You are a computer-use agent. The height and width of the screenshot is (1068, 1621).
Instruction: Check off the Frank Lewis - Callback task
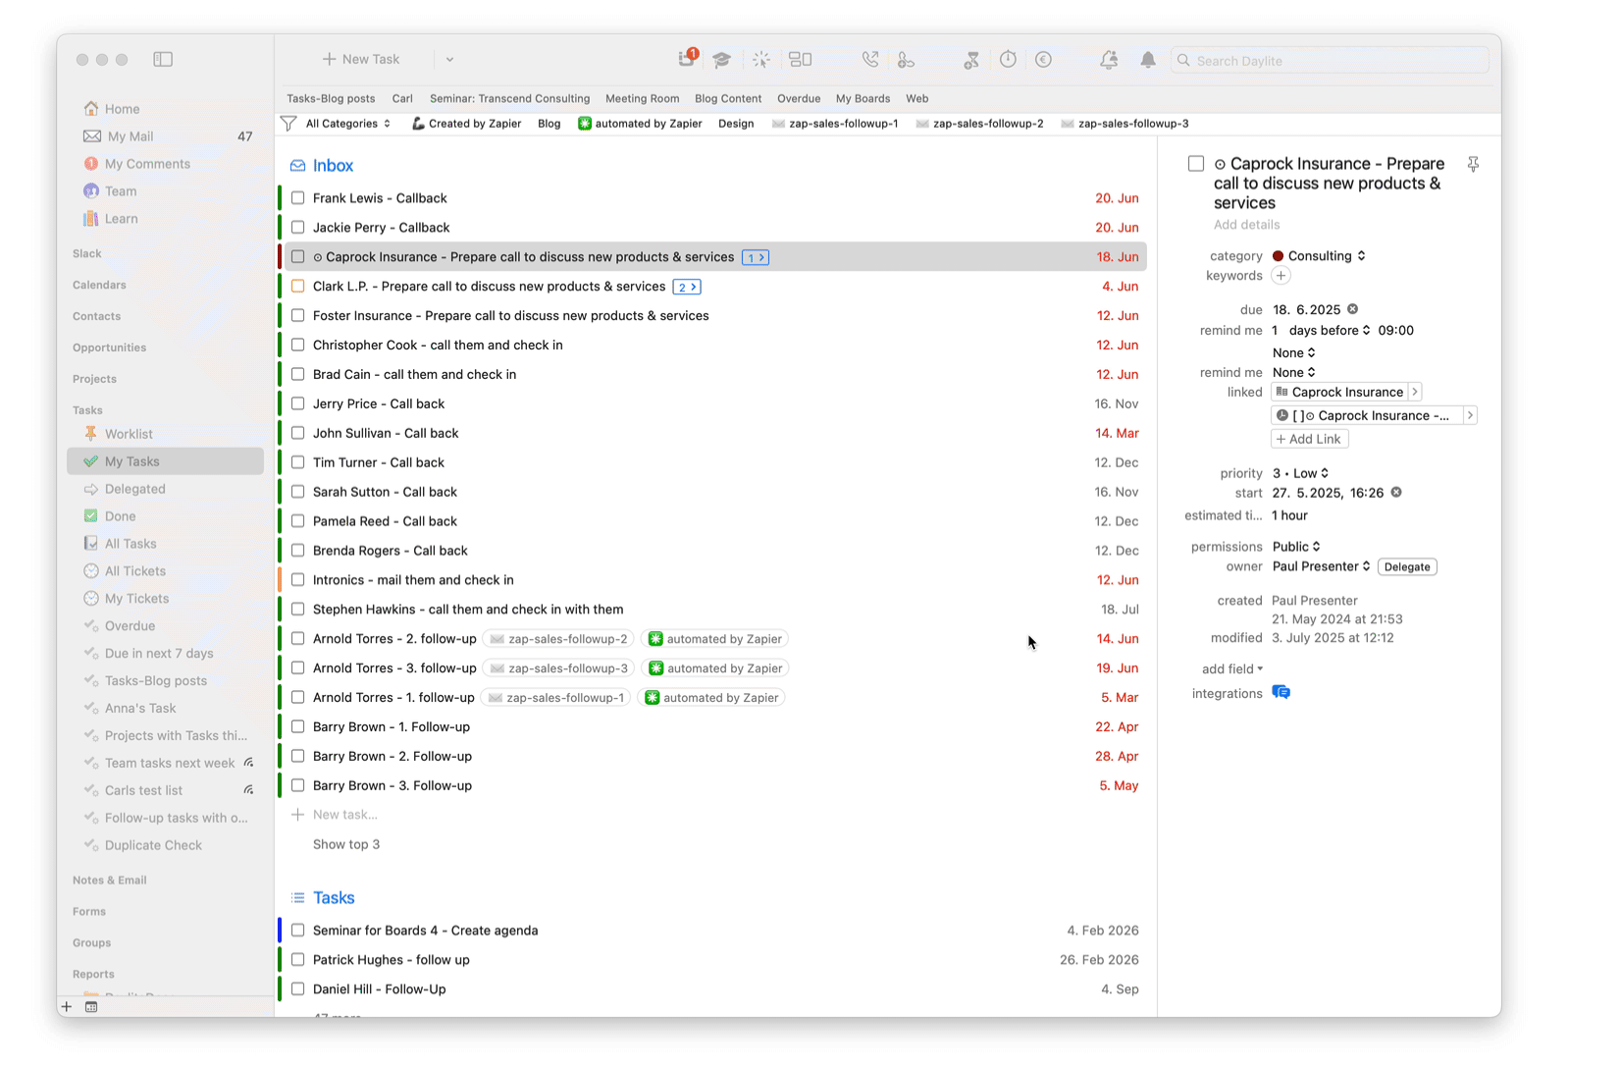298,198
